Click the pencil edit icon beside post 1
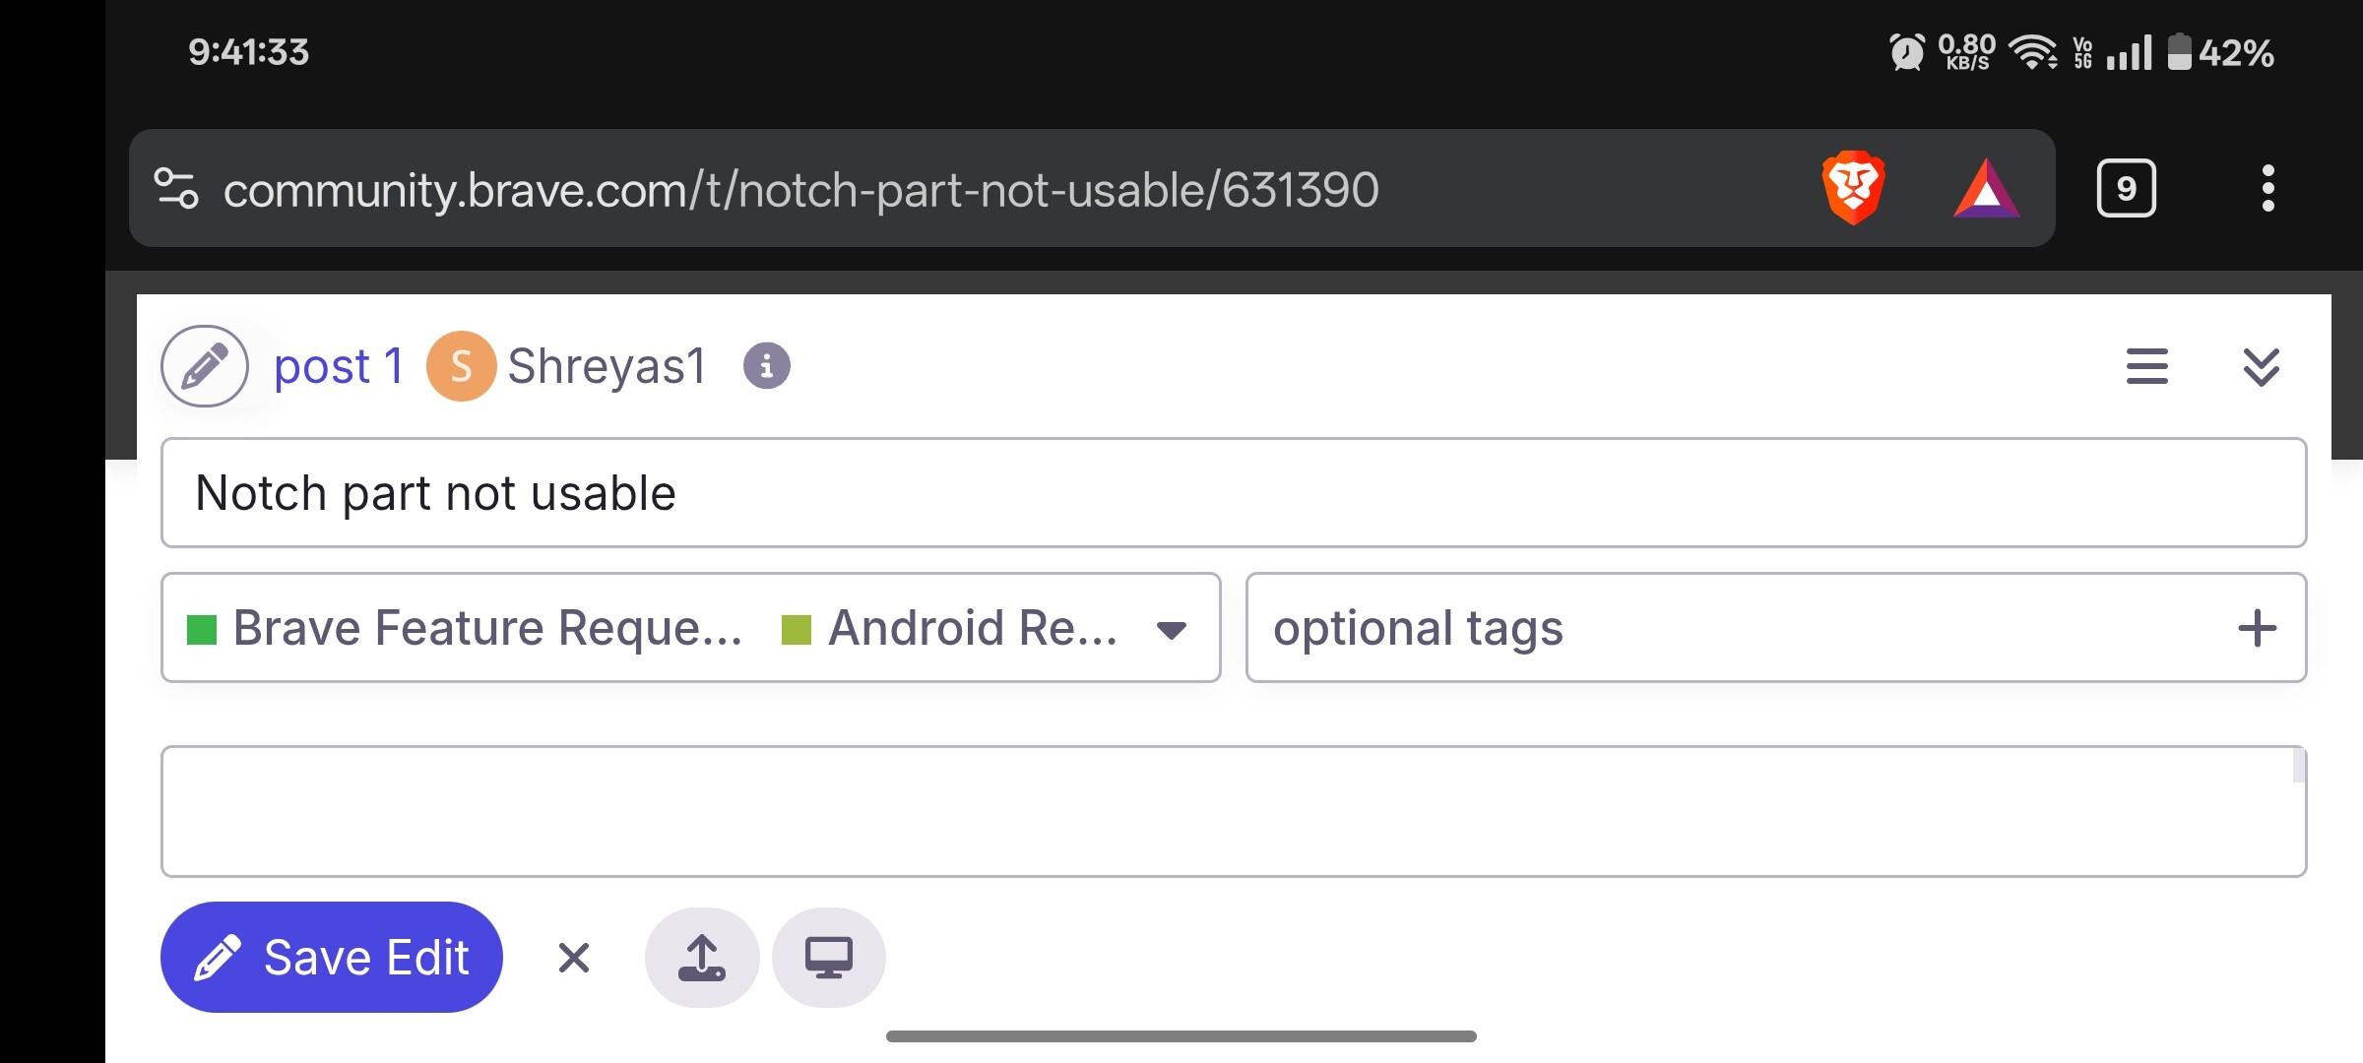This screenshot has height=1063, width=2363. (x=205, y=366)
